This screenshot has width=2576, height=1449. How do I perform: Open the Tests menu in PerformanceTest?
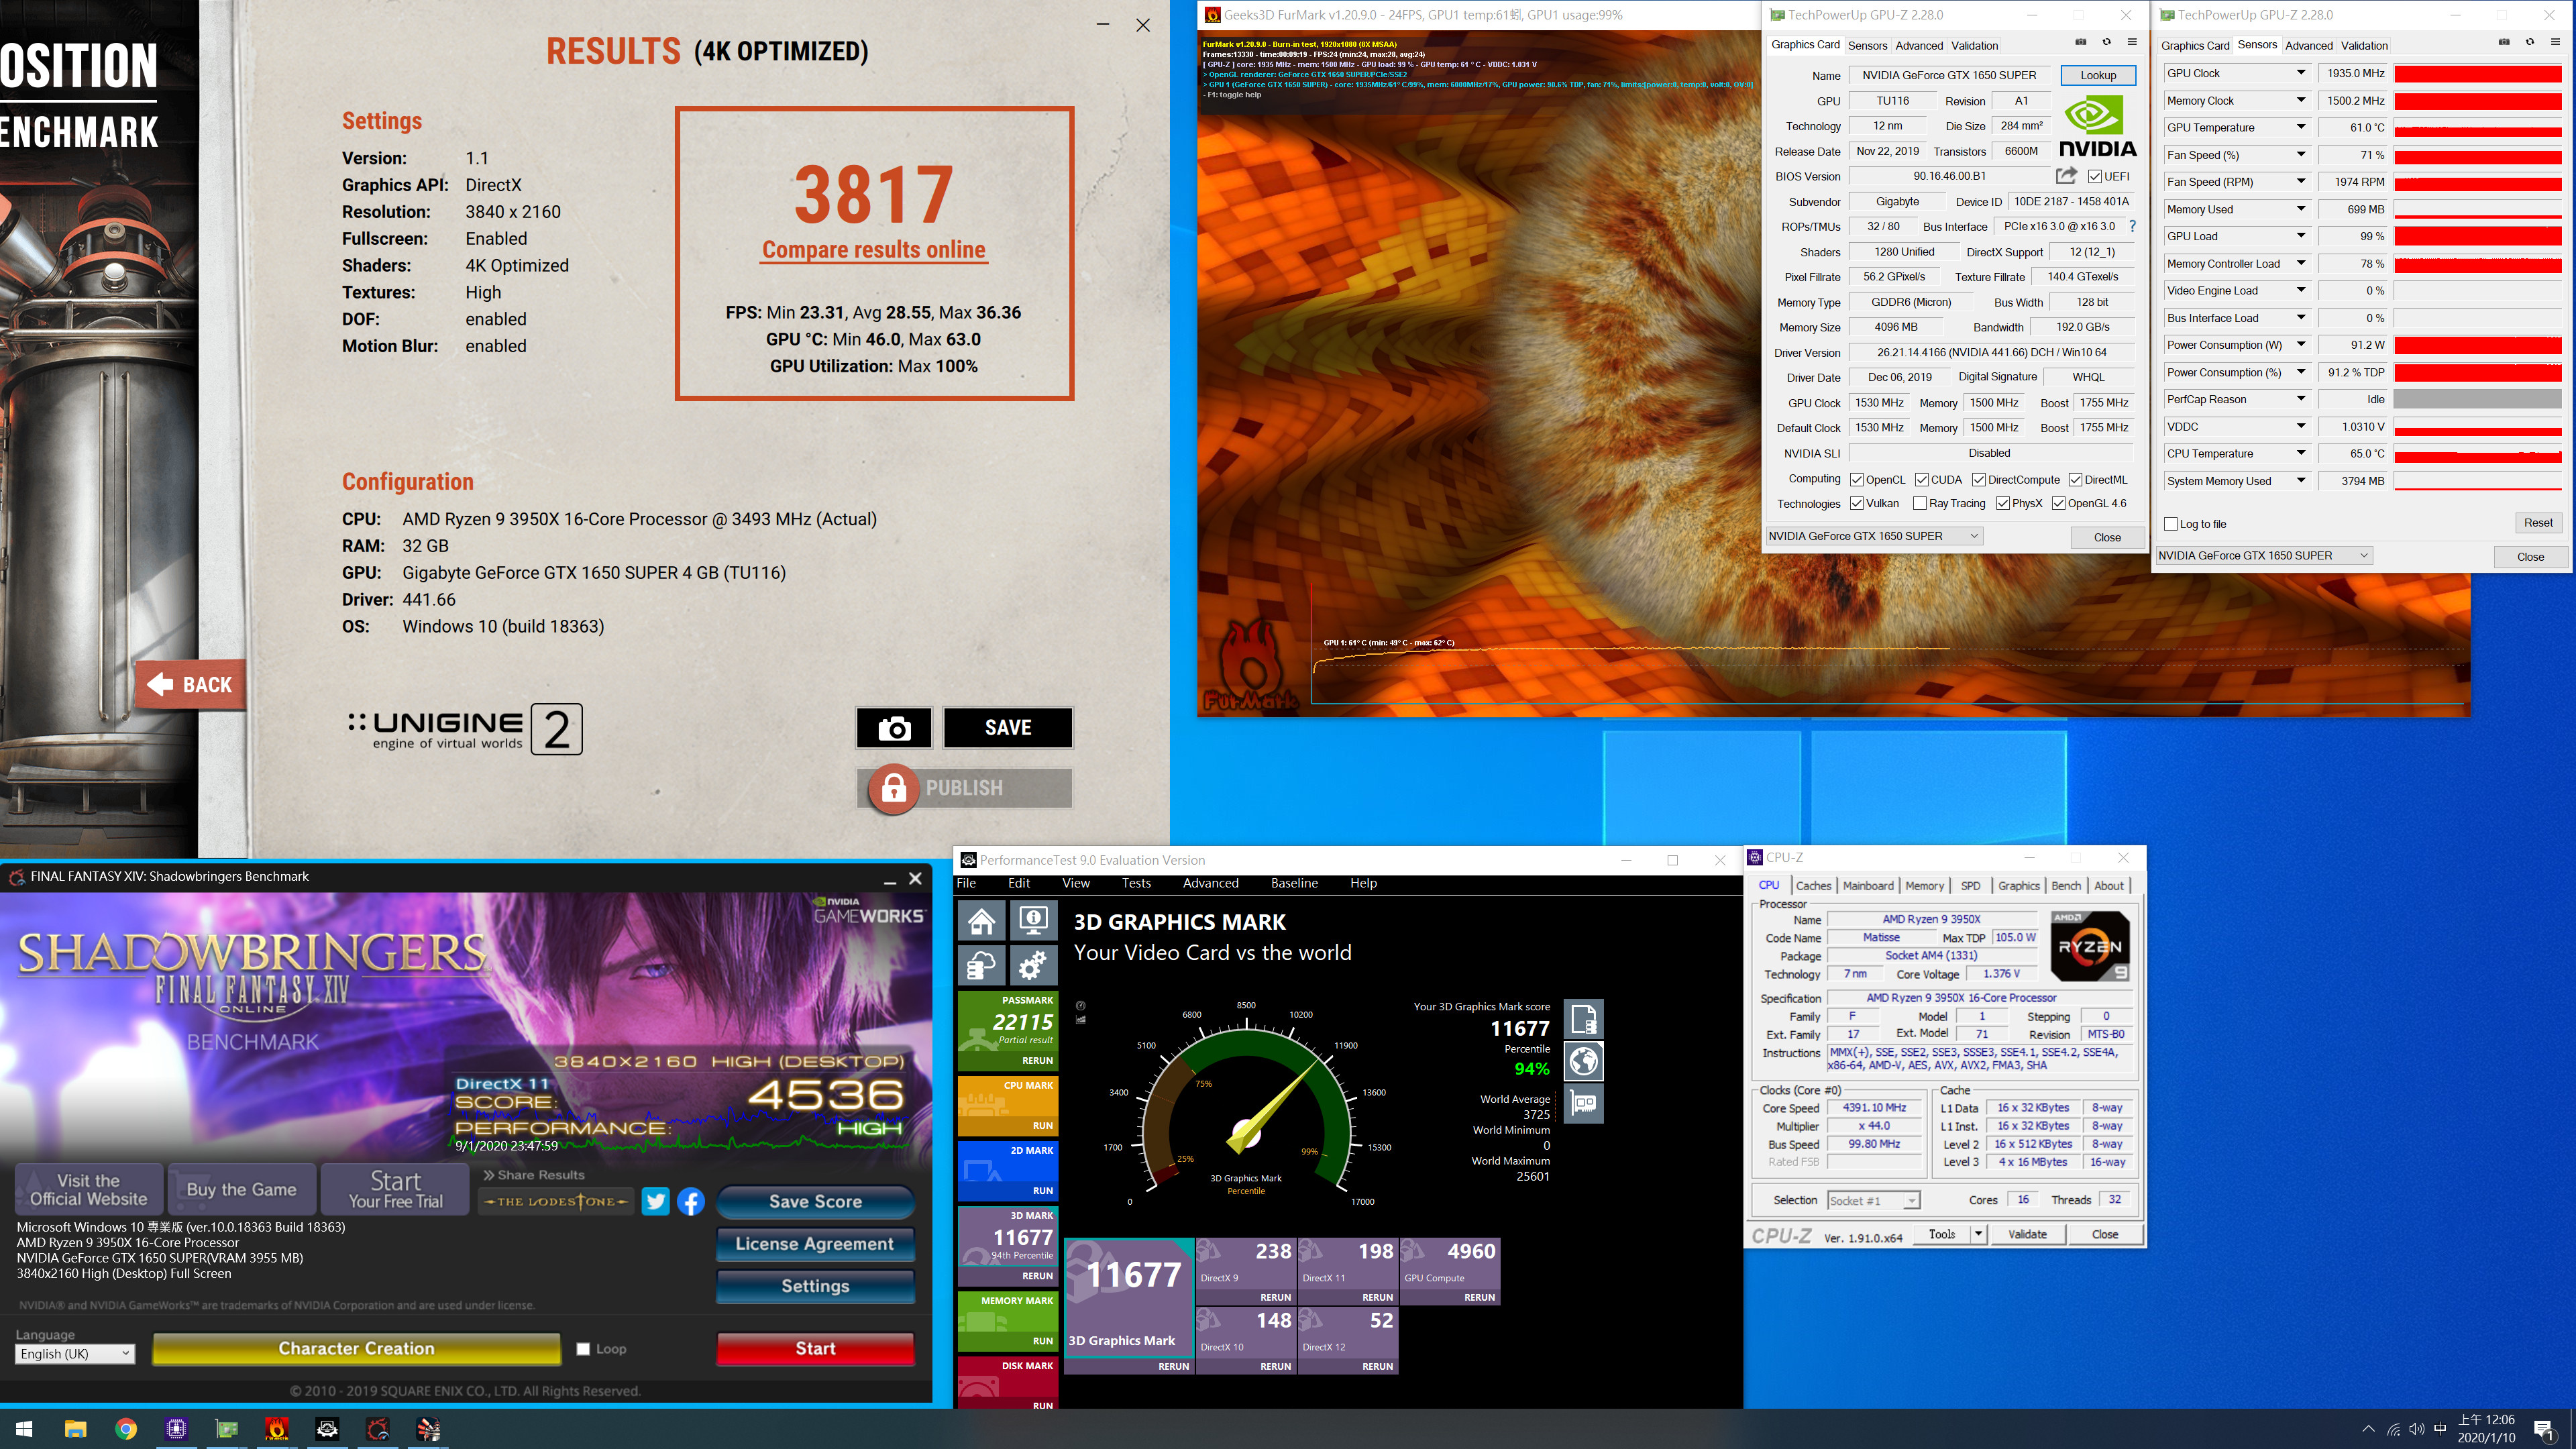point(1136,883)
